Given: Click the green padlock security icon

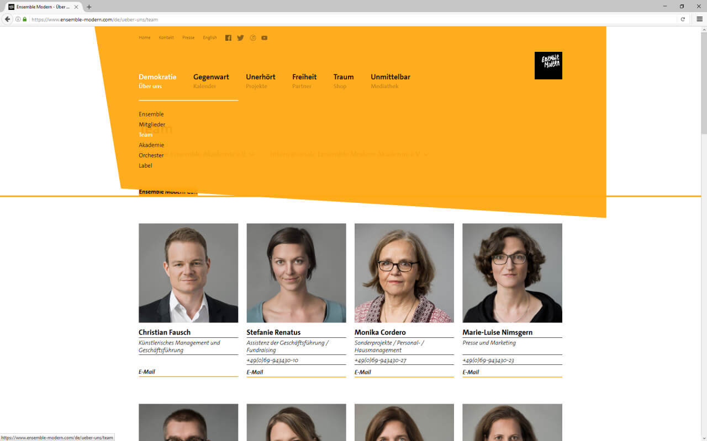Looking at the screenshot, I should (x=24, y=19).
